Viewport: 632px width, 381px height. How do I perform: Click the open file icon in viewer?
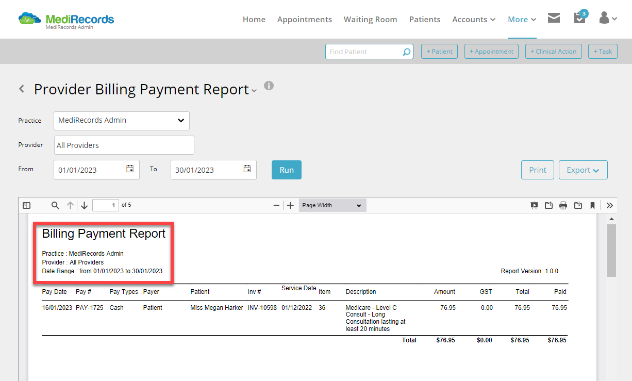[x=549, y=205]
